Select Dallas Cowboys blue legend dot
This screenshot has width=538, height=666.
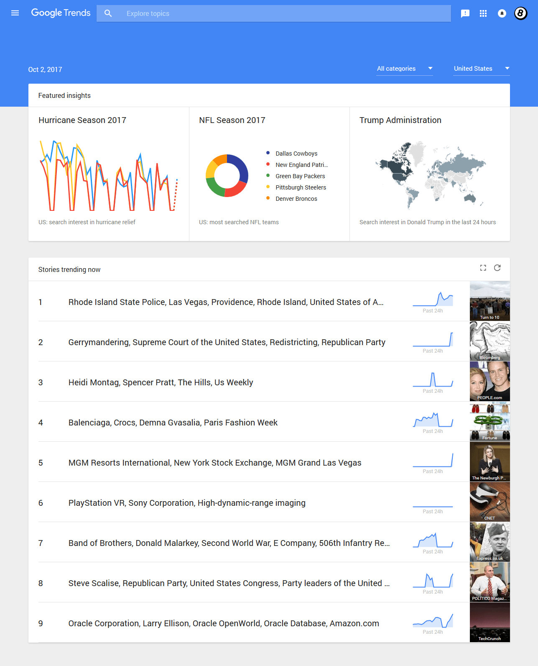pos(268,153)
